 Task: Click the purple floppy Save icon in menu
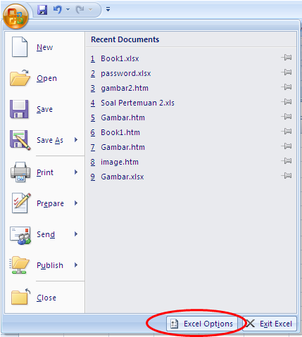coord(19,109)
